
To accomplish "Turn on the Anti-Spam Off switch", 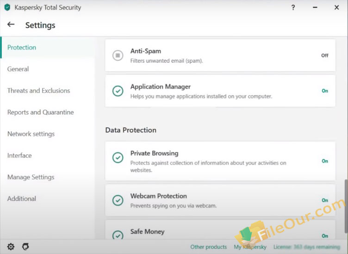I will pyautogui.click(x=325, y=55).
